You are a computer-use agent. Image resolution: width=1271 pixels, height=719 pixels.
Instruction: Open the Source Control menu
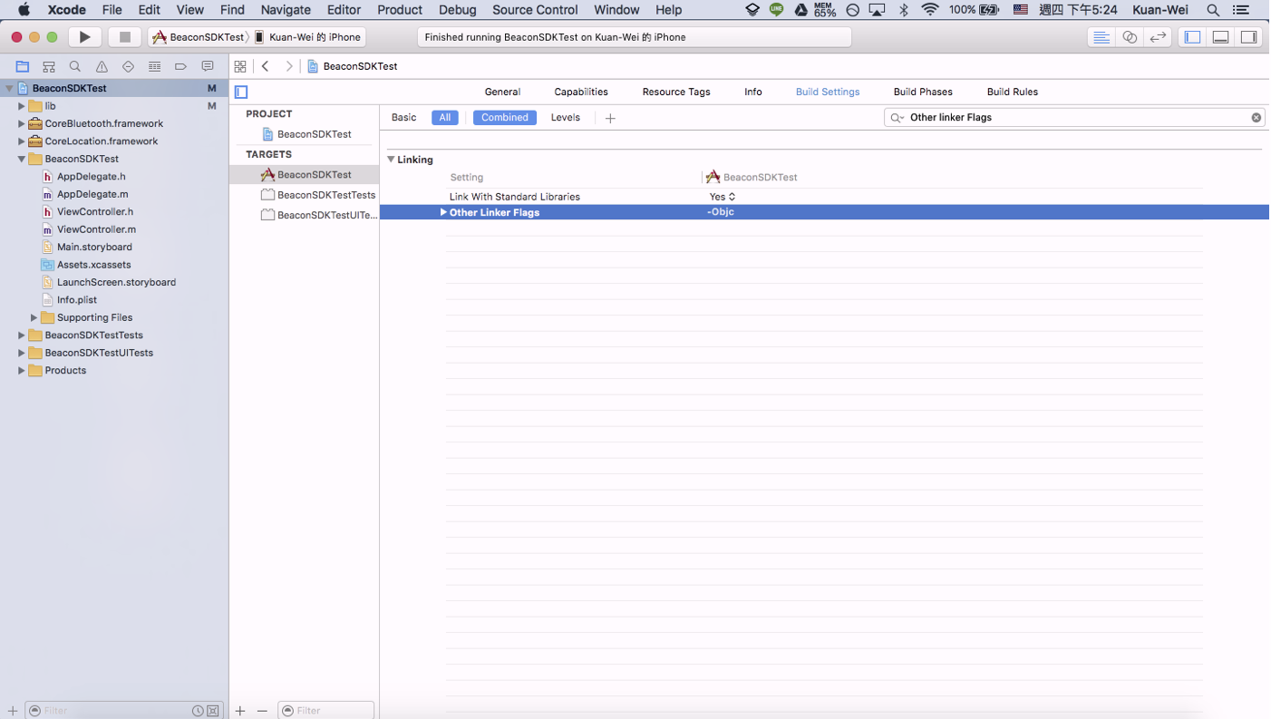[535, 10]
